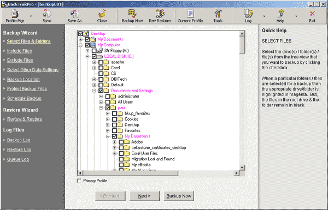Open the dropdown arrow beside Help
Viewport: 328px width, 210px height.
tap(296, 16)
